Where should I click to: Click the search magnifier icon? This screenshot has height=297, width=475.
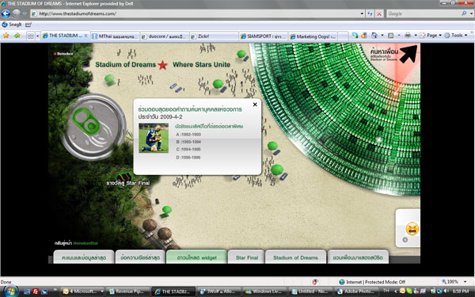click(x=464, y=13)
